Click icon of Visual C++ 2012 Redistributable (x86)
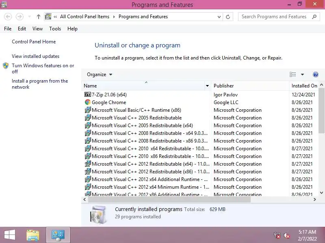325x243 pixels. pyautogui.click(x=88, y=171)
